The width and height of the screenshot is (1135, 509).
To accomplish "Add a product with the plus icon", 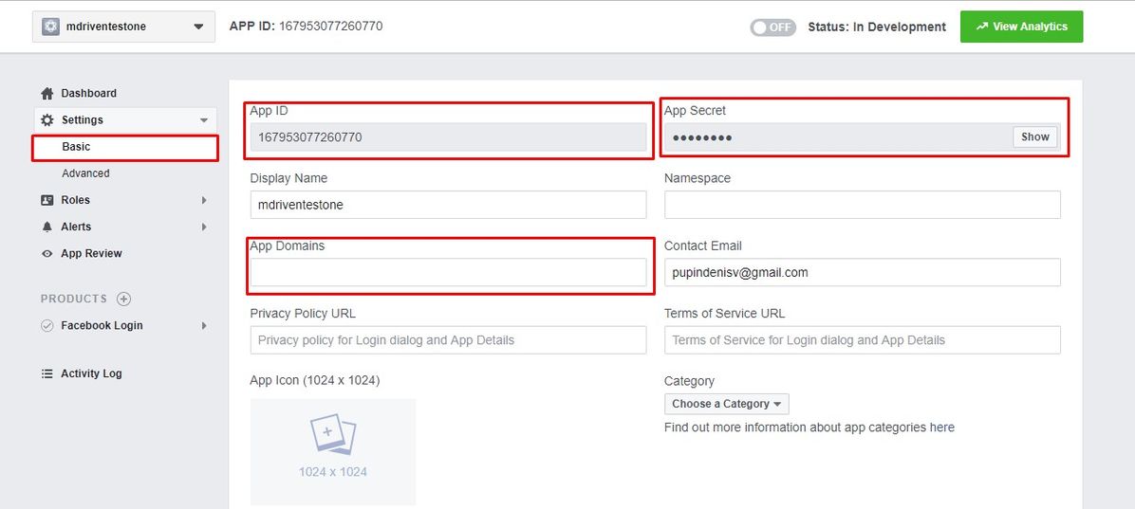I will point(123,299).
